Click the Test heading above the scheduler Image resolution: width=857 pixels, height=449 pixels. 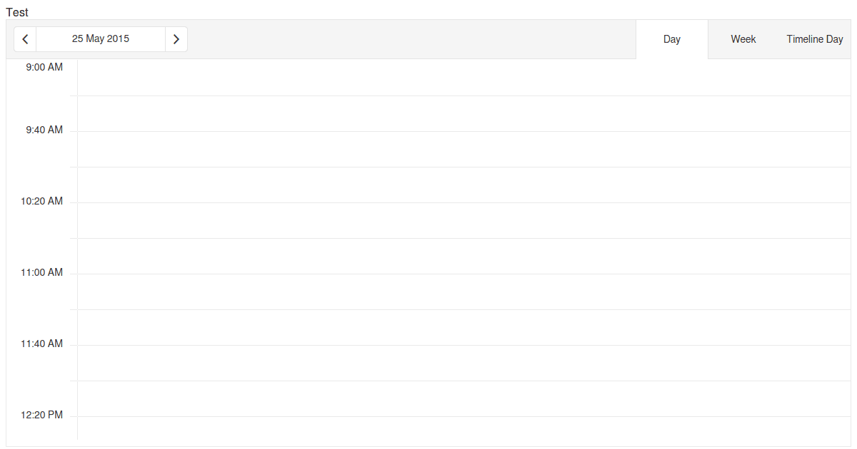coord(17,12)
